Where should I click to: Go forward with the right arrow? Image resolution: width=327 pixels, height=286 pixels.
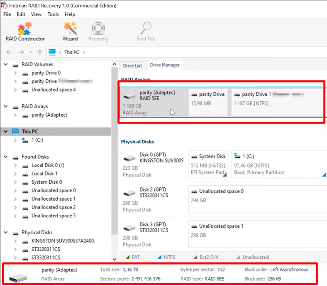click(21, 52)
